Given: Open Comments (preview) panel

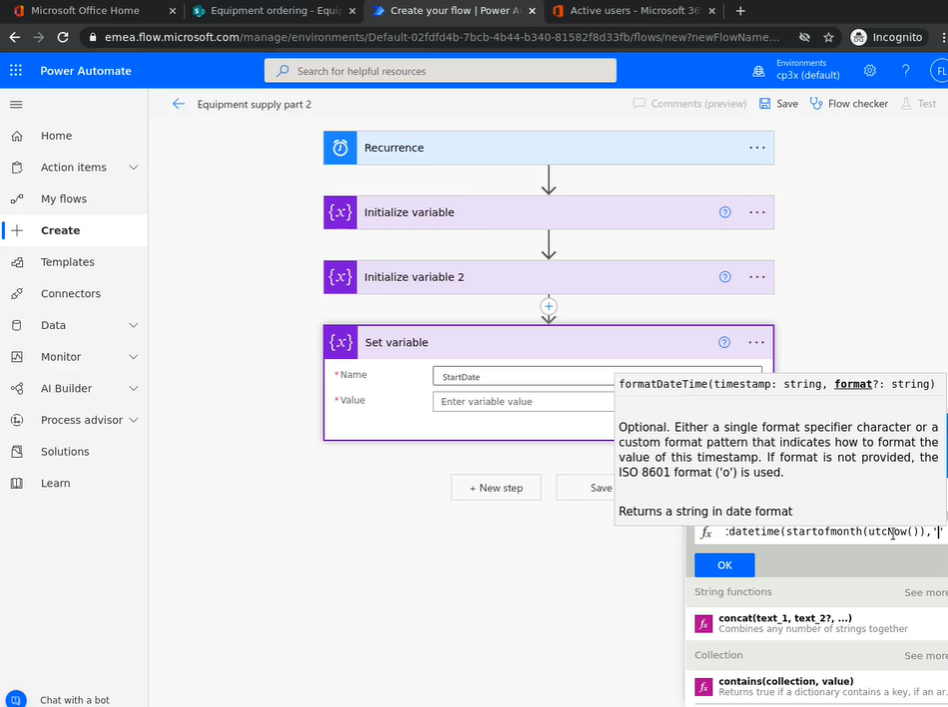Looking at the screenshot, I should pos(690,104).
